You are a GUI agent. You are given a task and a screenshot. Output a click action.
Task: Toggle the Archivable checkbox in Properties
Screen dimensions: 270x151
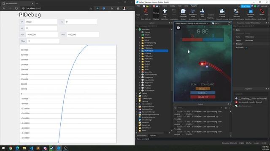pyautogui.click(x=246, y=47)
